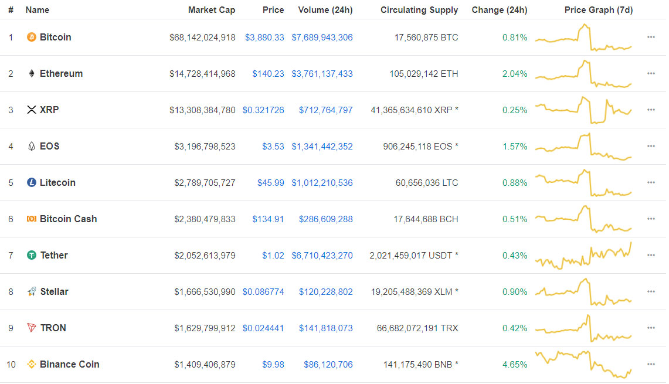Open the more options menu for Bitcoin
This screenshot has height=384, width=669.
click(651, 37)
